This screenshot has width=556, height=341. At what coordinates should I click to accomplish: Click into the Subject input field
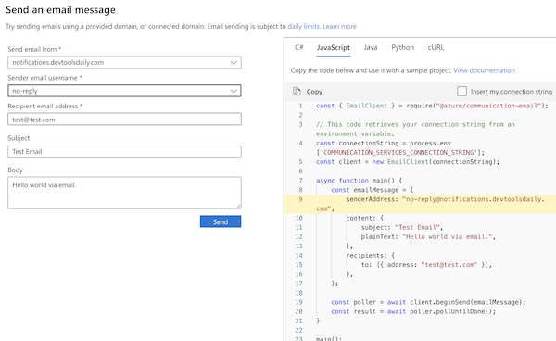(x=124, y=151)
